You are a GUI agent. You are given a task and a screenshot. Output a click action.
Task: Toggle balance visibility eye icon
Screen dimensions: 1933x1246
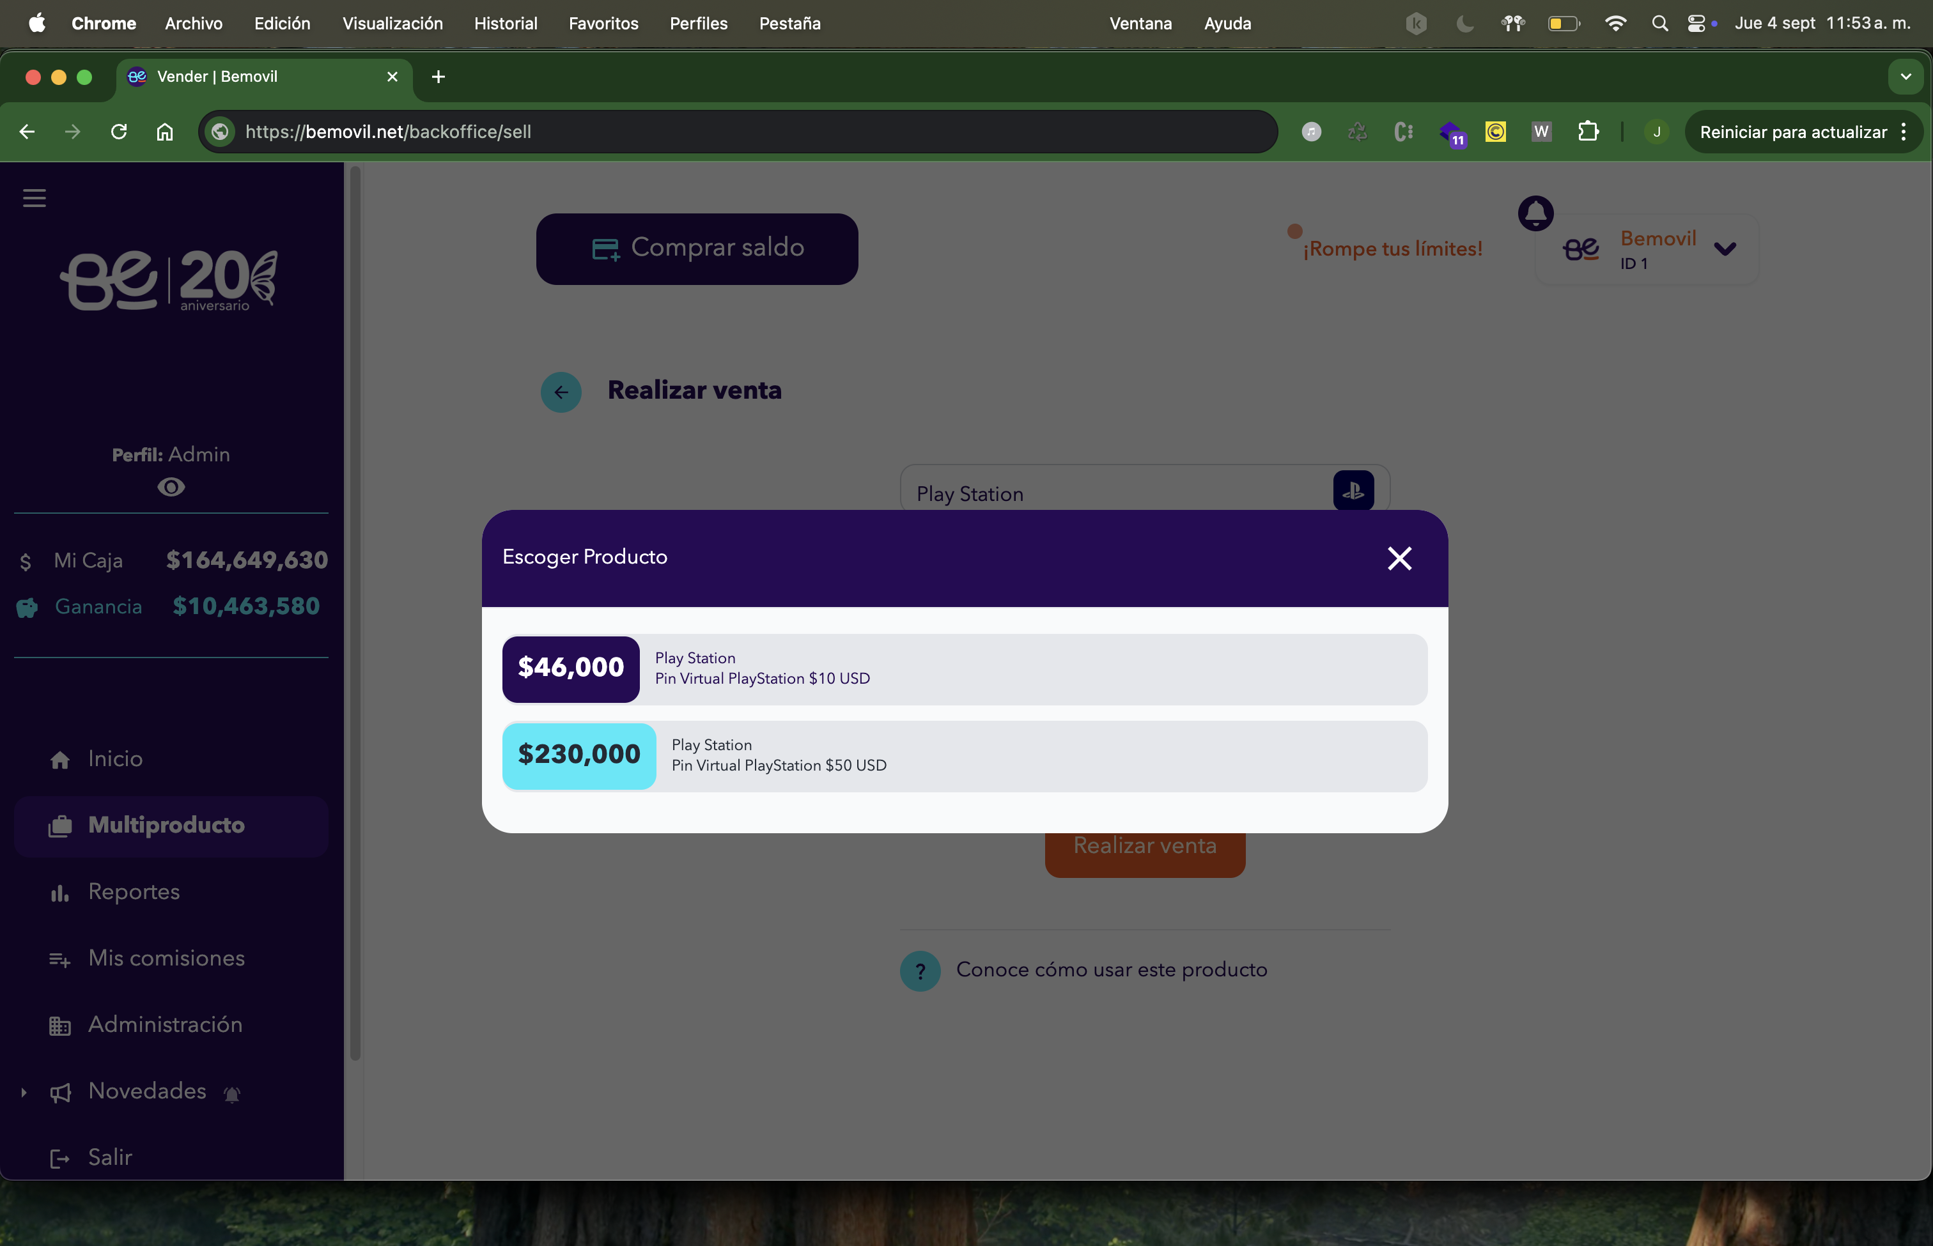pos(171,487)
